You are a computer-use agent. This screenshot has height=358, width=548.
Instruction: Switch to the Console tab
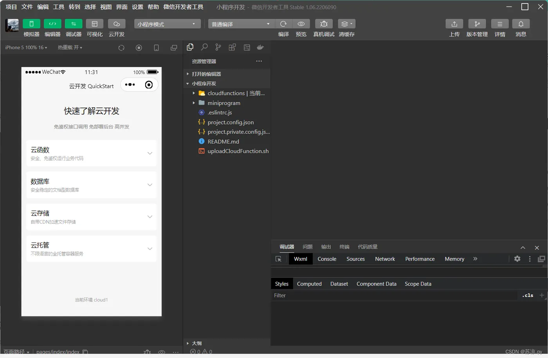pyautogui.click(x=327, y=259)
